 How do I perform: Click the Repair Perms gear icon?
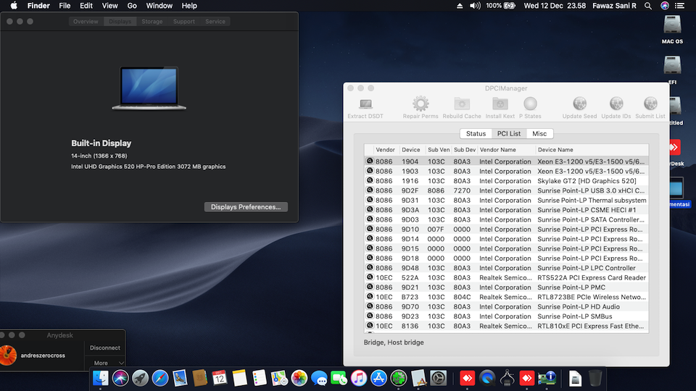click(x=420, y=105)
